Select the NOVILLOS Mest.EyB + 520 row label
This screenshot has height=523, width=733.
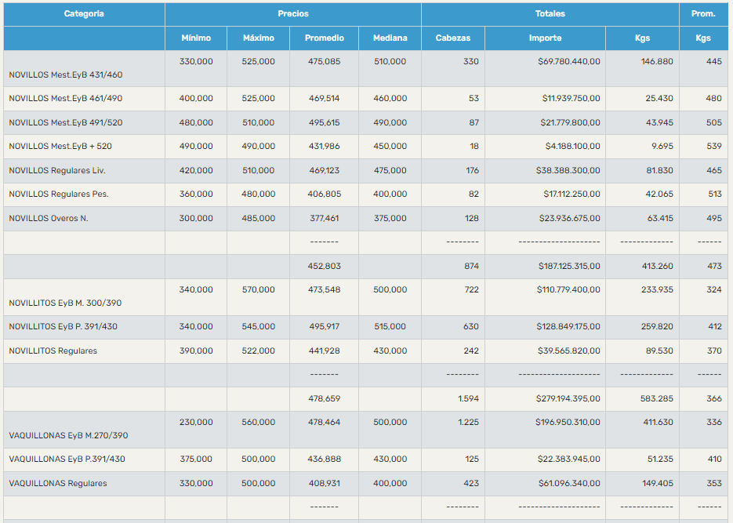[60, 147]
